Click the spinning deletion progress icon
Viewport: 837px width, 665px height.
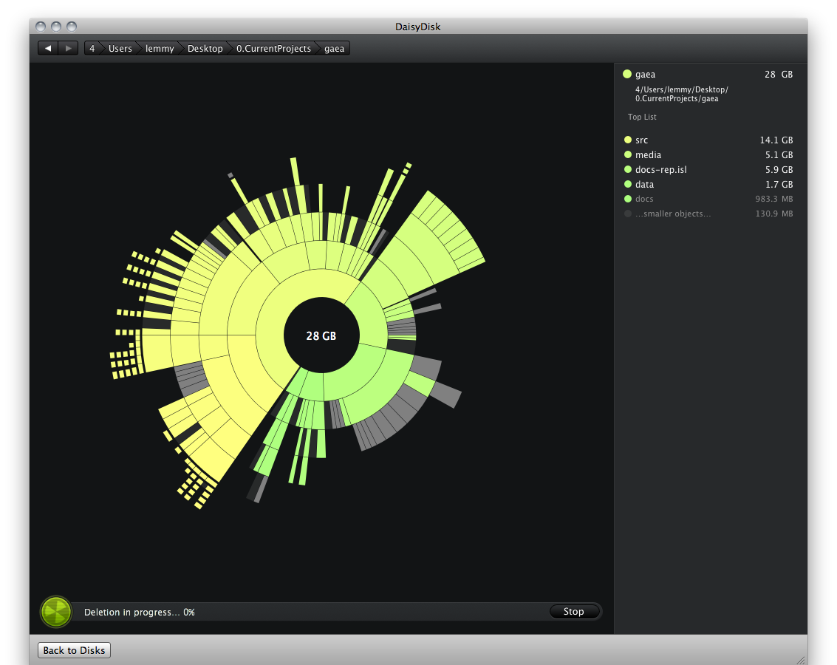[x=55, y=612]
